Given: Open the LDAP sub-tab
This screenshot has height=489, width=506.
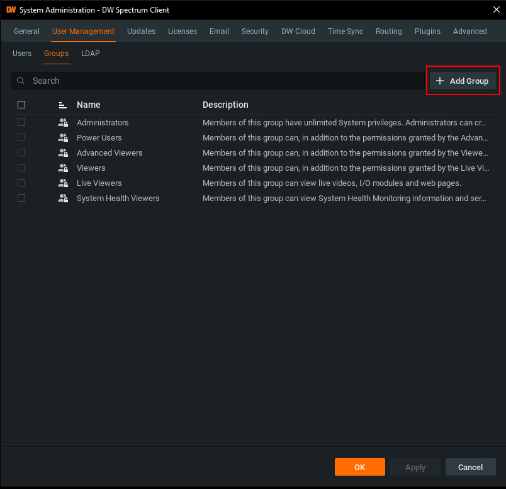Looking at the screenshot, I should click(x=90, y=54).
